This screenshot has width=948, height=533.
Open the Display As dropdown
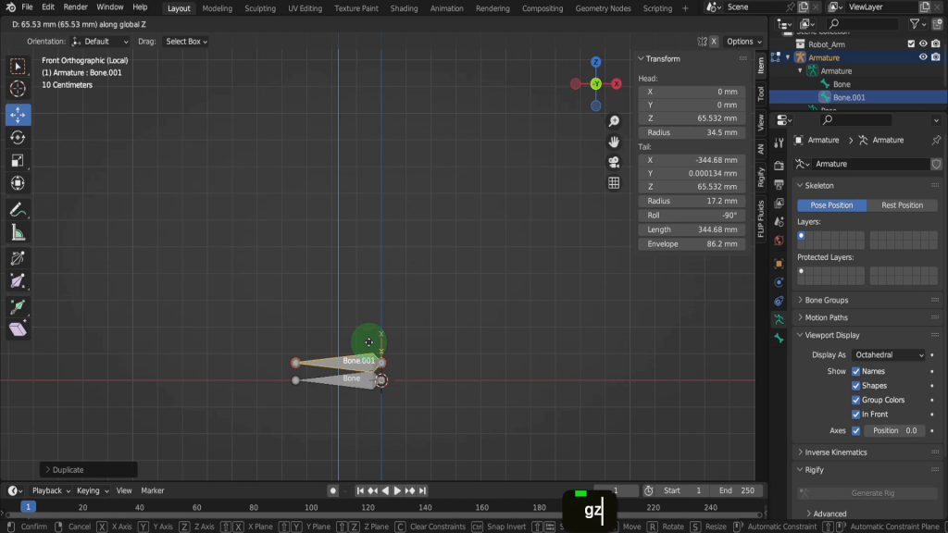(888, 354)
